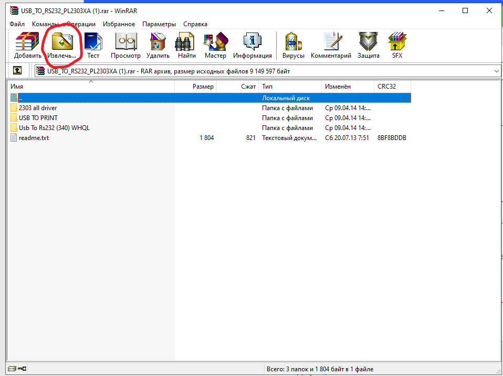Minimize the WinRAR window

tap(442, 10)
